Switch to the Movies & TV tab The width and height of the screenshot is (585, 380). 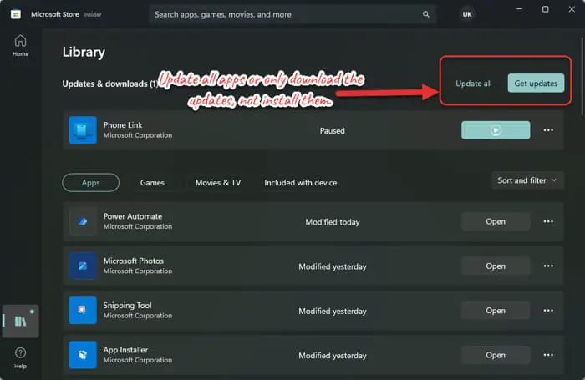pos(218,183)
